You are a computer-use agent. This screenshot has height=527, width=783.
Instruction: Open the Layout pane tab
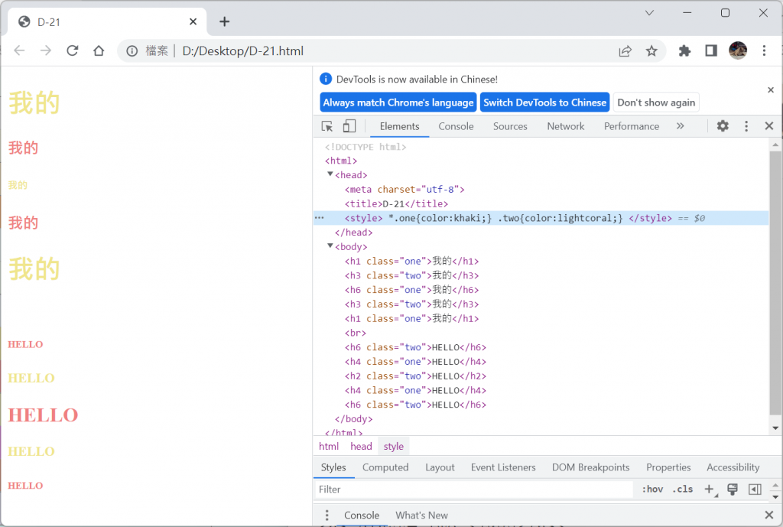click(x=440, y=467)
